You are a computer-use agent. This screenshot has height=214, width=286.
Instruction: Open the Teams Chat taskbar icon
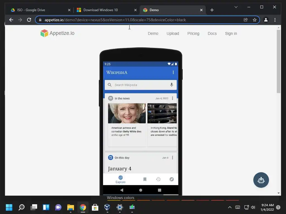click(x=58, y=207)
